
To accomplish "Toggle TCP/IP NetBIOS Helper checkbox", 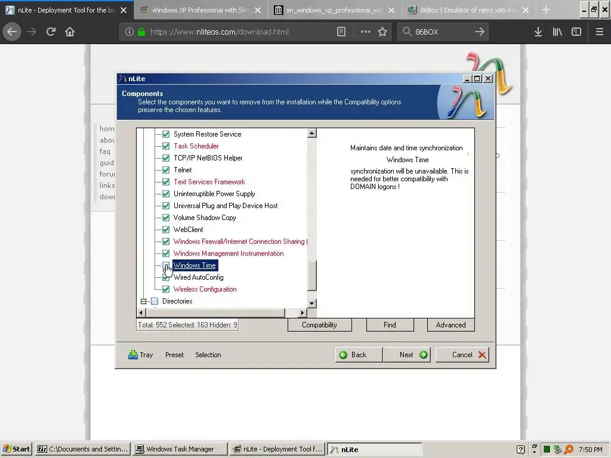I will click(x=166, y=157).
